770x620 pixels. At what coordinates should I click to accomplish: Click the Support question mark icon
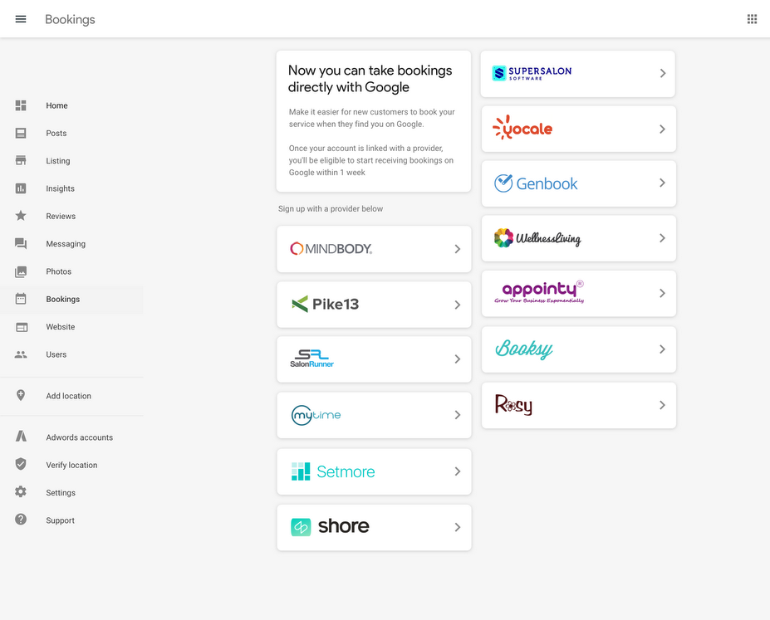(x=21, y=520)
